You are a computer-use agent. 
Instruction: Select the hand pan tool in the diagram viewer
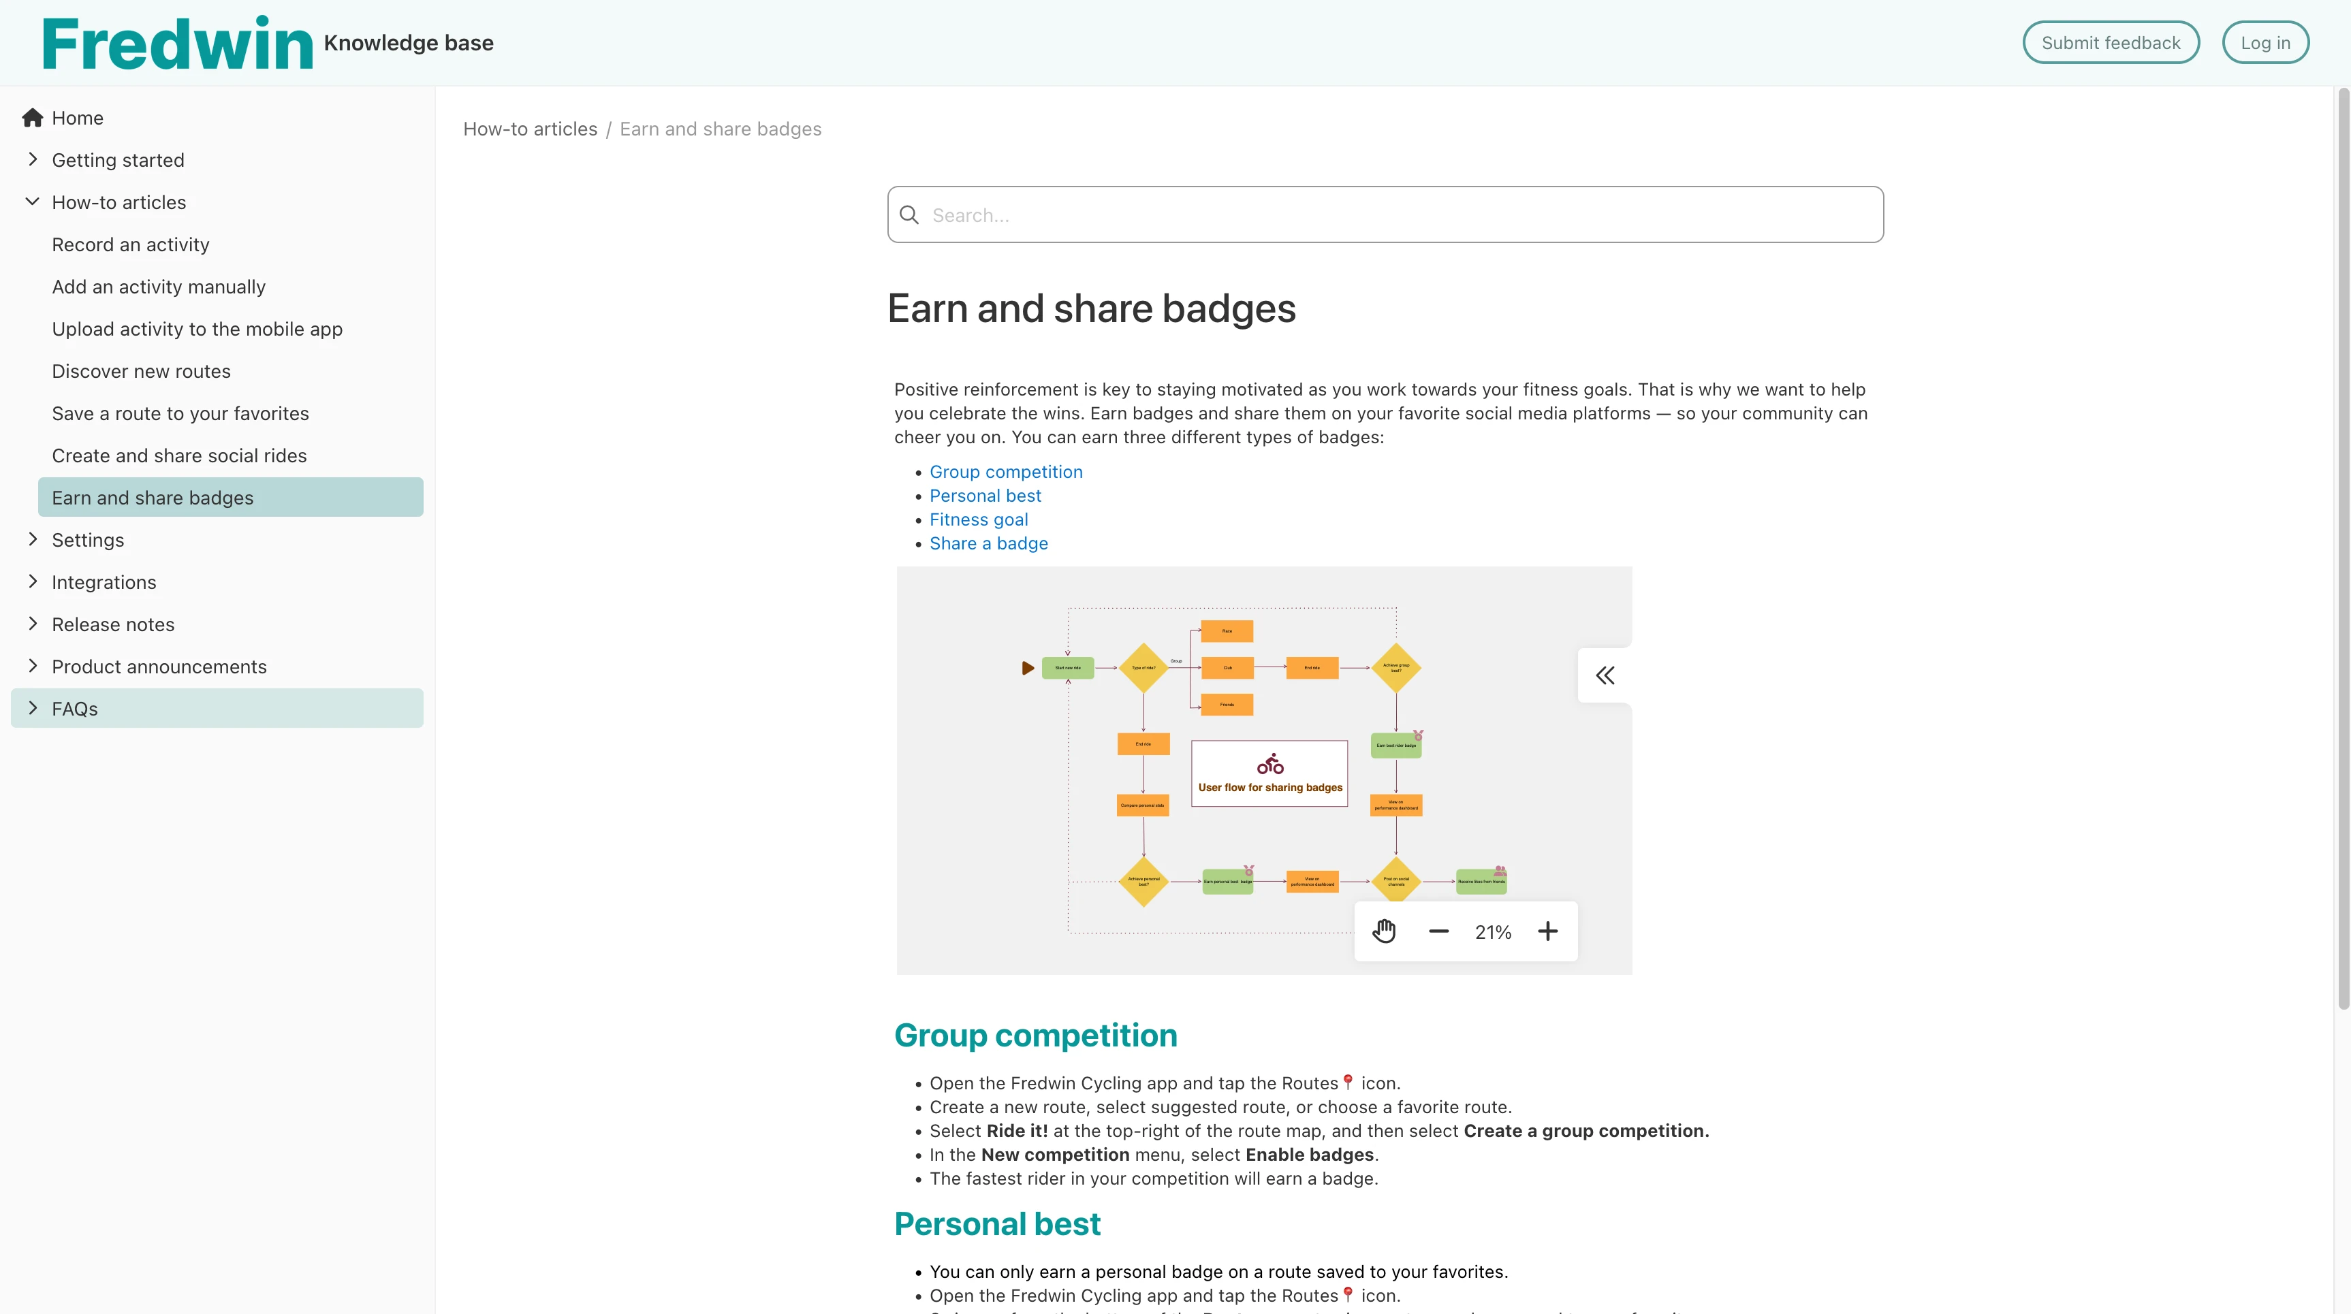click(x=1385, y=931)
